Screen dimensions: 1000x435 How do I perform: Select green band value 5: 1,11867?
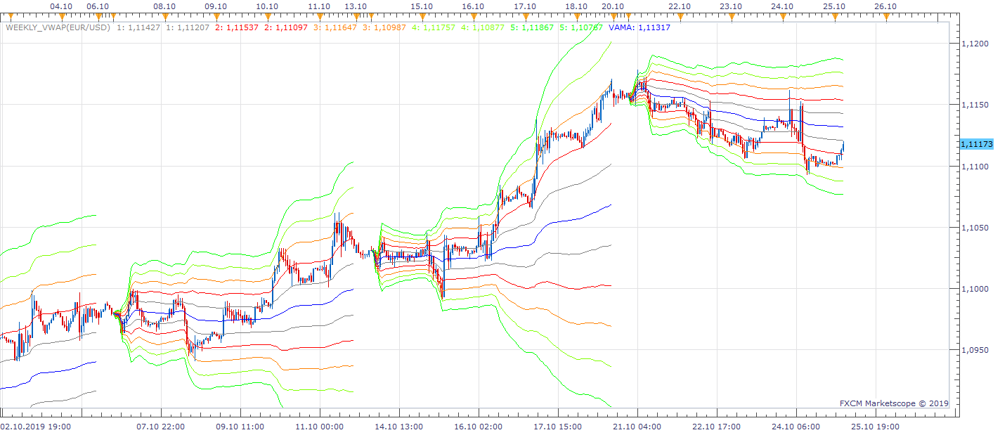(x=533, y=27)
